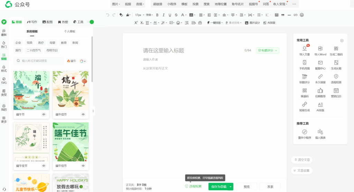354x192 pixels.
Task: Expand the font color dropdown arrow
Action: 186,15
